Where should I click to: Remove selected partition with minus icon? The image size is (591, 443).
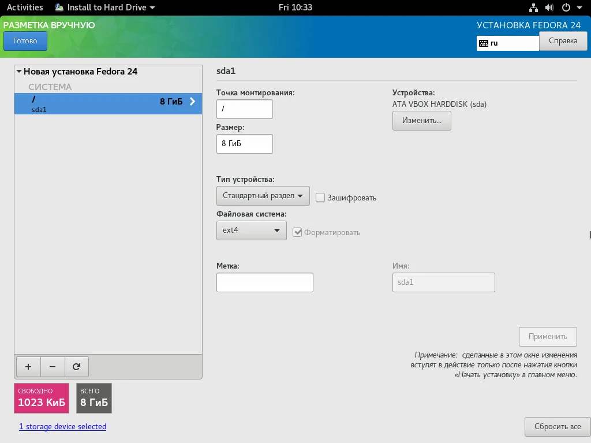(53, 367)
